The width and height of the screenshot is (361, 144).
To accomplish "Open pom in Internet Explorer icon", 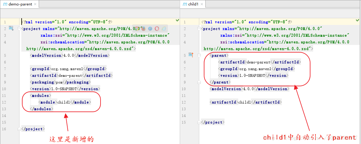I will (x=164, y=29).
